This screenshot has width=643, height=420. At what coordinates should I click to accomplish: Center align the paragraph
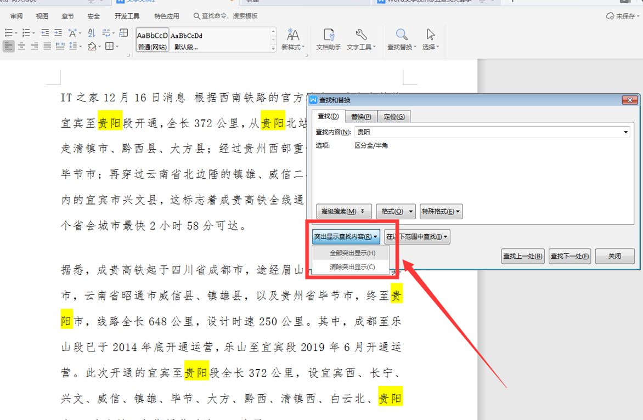coord(22,46)
